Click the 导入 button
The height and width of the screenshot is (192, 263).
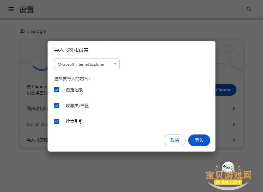[199, 140]
